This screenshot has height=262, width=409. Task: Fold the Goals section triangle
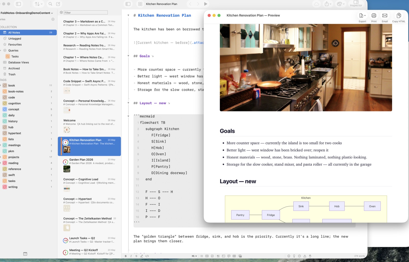point(128,56)
